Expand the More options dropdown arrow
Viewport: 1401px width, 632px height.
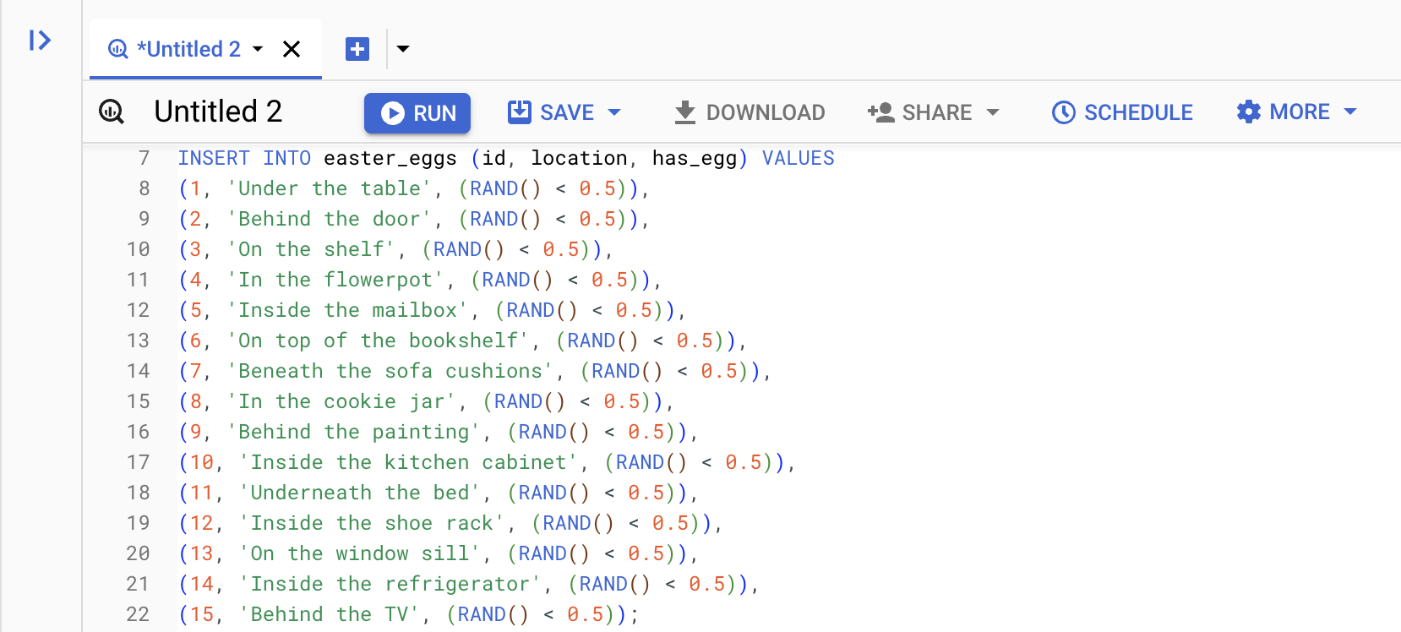click(1350, 112)
